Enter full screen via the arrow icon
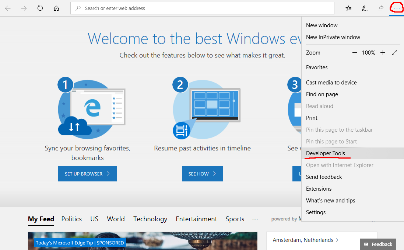This screenshot has height=250, width=404. (x=394, y=53)
